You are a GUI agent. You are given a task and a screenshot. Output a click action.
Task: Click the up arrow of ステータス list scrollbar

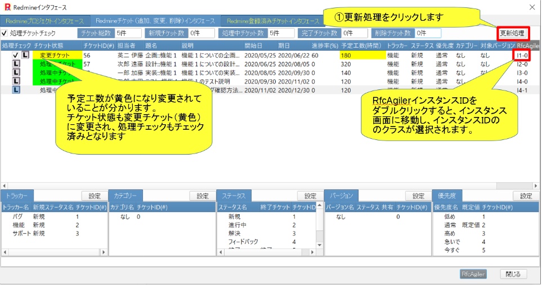point(319,206)
